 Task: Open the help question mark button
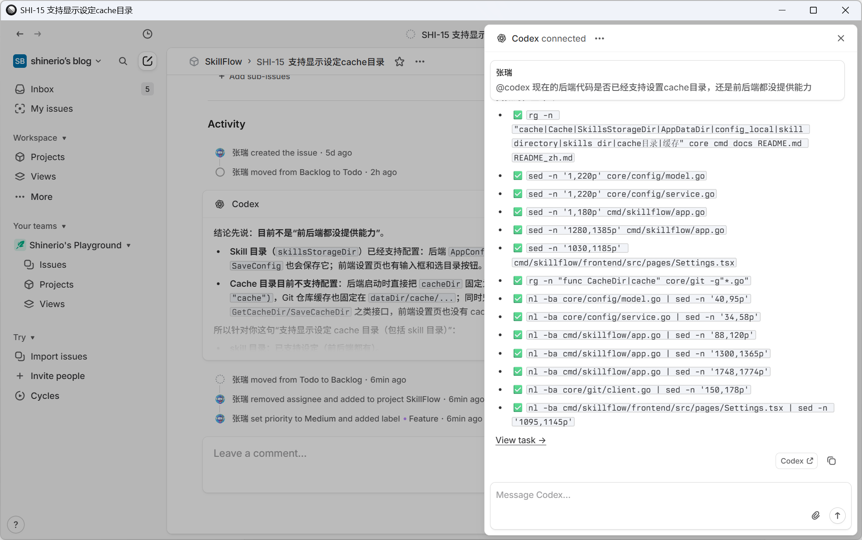(x=16, y=525)
